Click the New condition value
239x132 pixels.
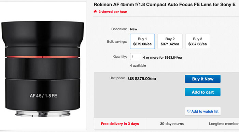click(x=133, y=29)
